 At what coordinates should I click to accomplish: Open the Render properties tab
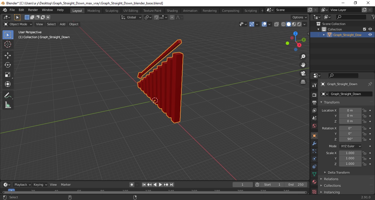pos(314,95)
